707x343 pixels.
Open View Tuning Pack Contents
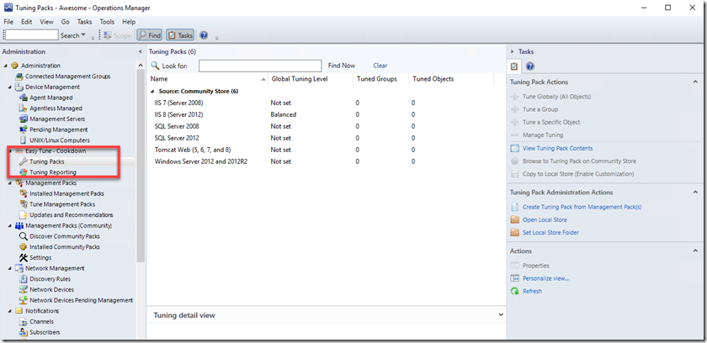pyautogui.click(x=557, y=148)
